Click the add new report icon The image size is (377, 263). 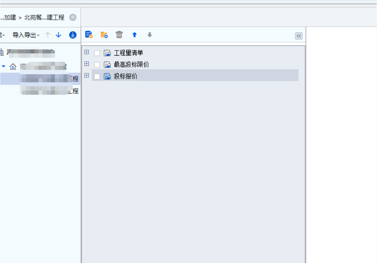point(89,34)
